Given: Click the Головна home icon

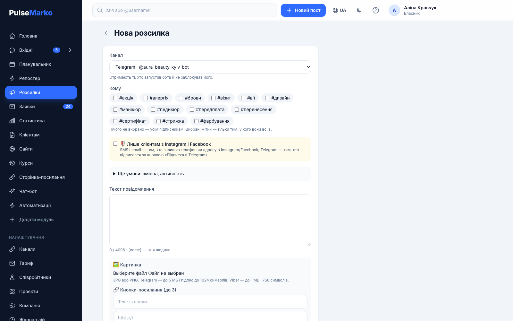Looking at the screenshot, I should (12, 36).
